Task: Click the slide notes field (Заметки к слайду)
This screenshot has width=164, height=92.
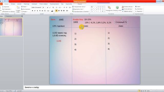Action: point(94,87)
